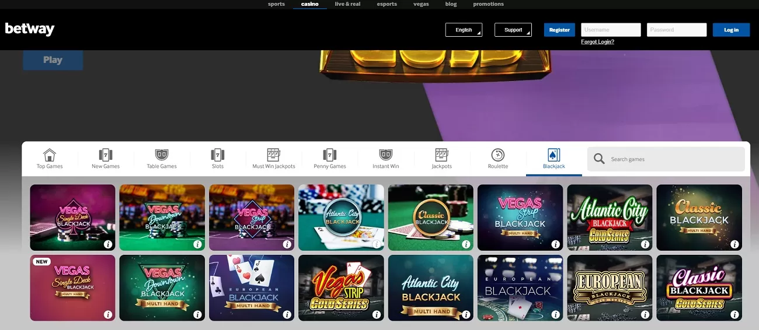Open the Support dropdown
This screenshot has width=759, height=330.
point(513,30)
